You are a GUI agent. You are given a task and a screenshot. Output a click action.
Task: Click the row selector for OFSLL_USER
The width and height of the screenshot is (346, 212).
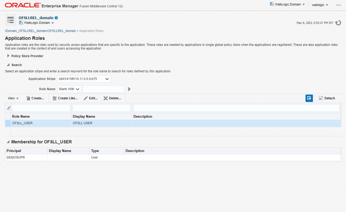click(x=8, y=123)
